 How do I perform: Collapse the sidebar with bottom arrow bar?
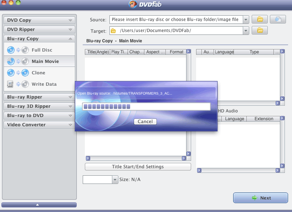(x=39, y=205)
